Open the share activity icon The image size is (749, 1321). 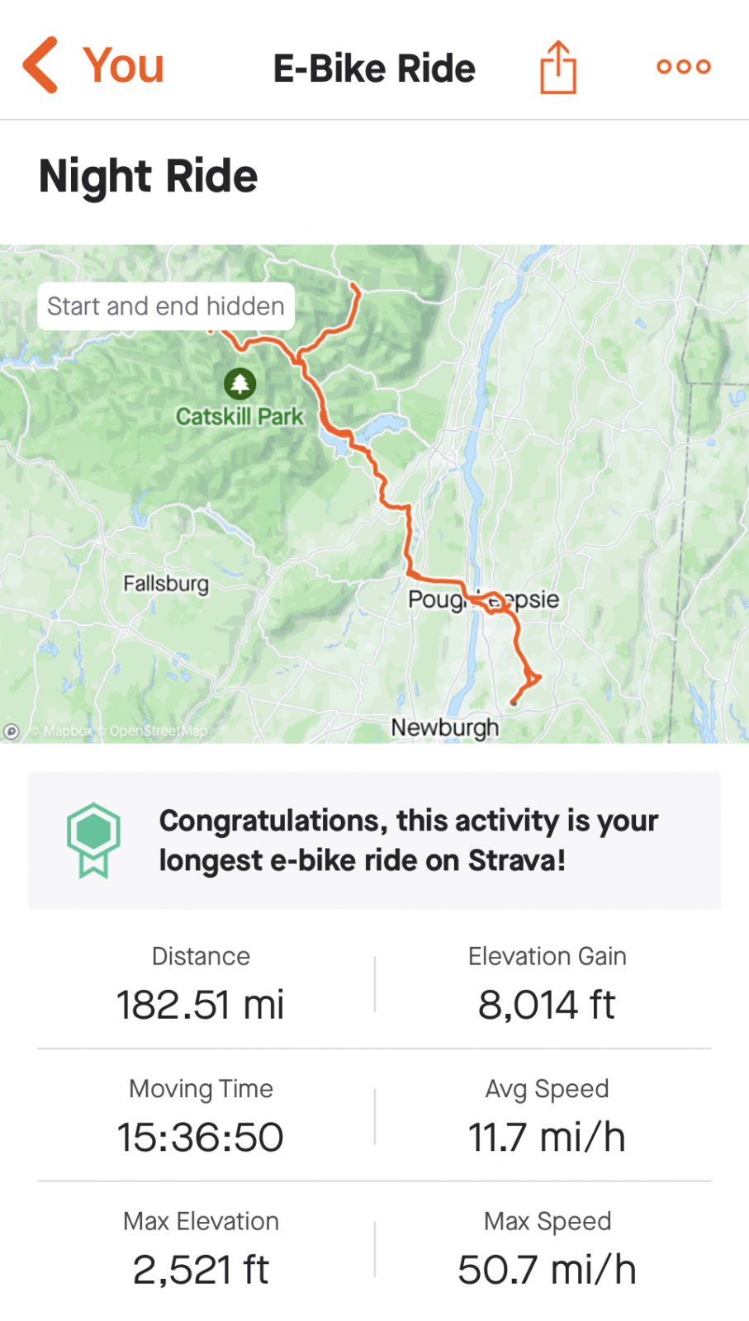[x=558, y=67]
